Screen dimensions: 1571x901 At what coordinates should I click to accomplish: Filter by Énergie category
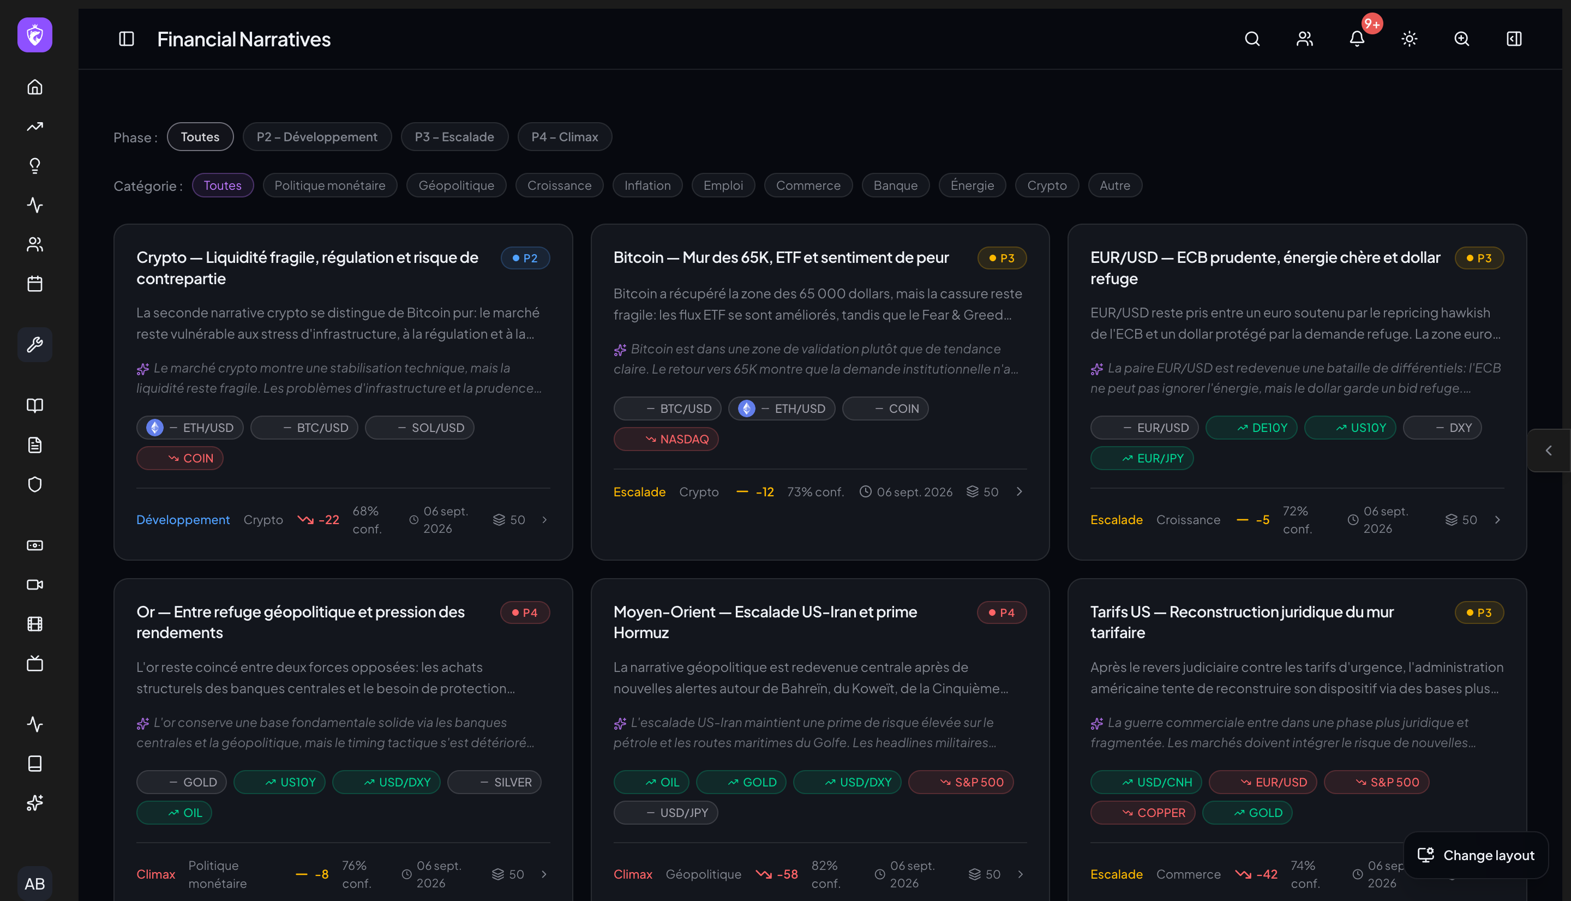click(x=972, y=185)
